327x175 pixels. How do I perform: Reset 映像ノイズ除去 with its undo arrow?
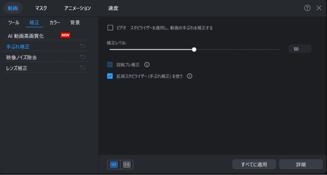coord(83,57)
